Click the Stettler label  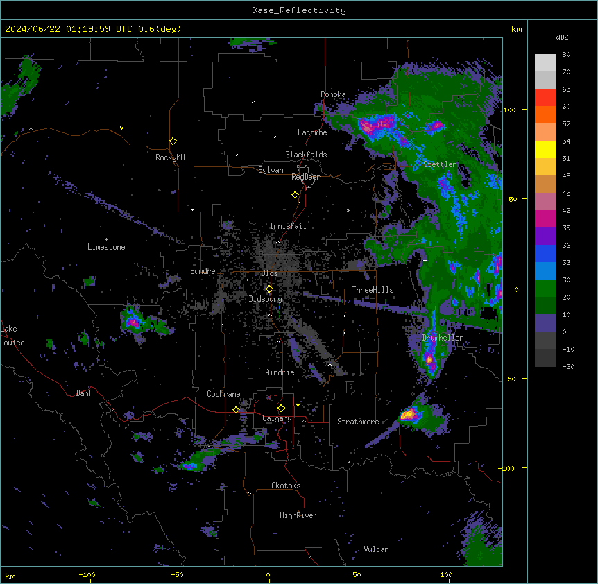(440, 164)
